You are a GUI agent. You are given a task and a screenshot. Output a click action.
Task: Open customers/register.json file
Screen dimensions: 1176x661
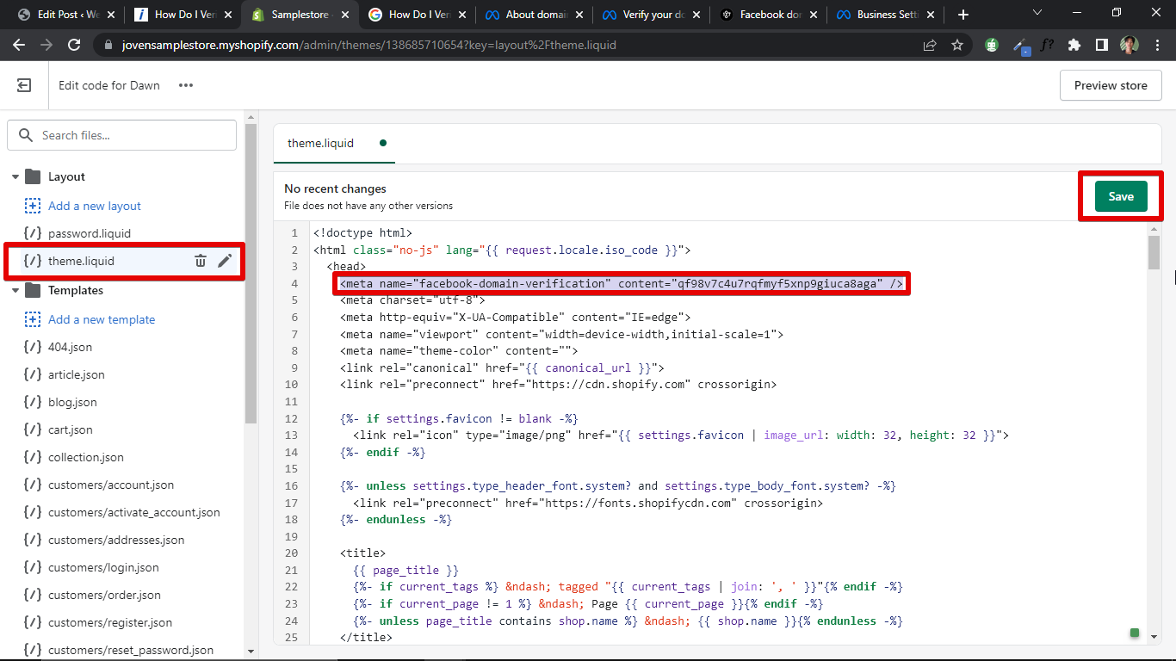110,622
